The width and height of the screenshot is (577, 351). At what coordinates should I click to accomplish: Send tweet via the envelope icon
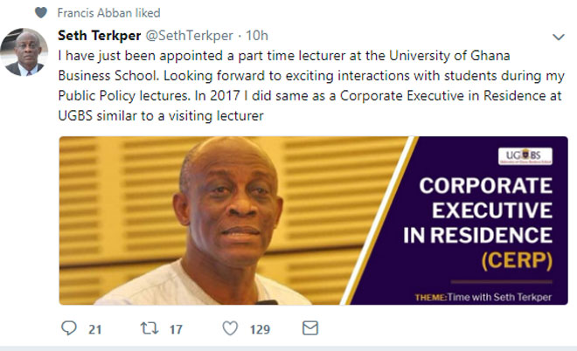pyautogui.click(x=309, y=328)
